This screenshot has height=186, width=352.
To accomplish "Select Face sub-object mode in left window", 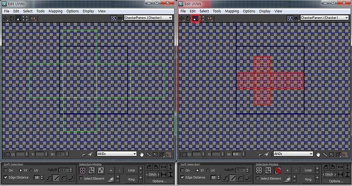I will 101,170.
